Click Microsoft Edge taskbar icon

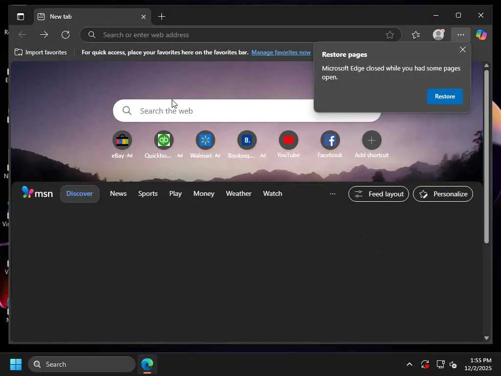(147, 364)
